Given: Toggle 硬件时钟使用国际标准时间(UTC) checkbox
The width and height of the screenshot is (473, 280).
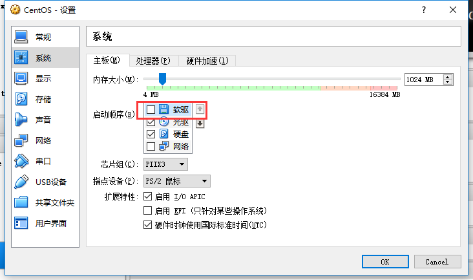Looking at the screenshot, I should [147, 225].
